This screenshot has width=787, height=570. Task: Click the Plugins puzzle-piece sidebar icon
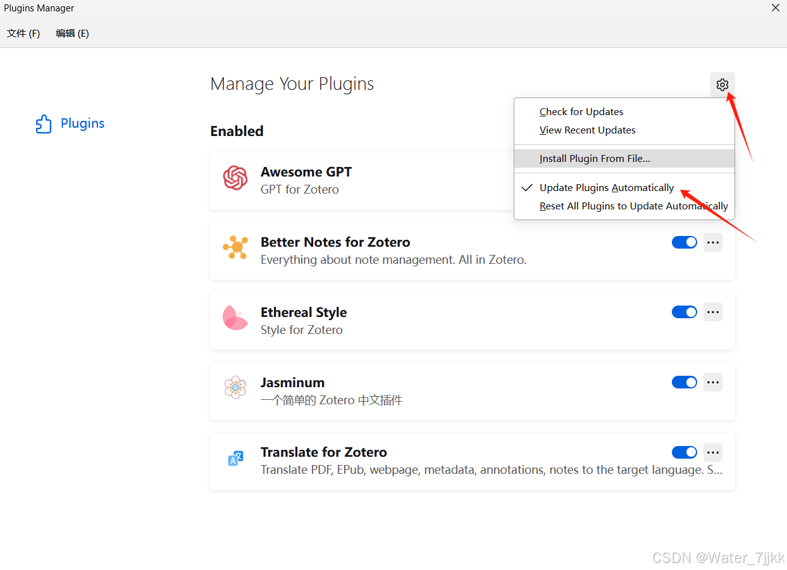(44, 124)
